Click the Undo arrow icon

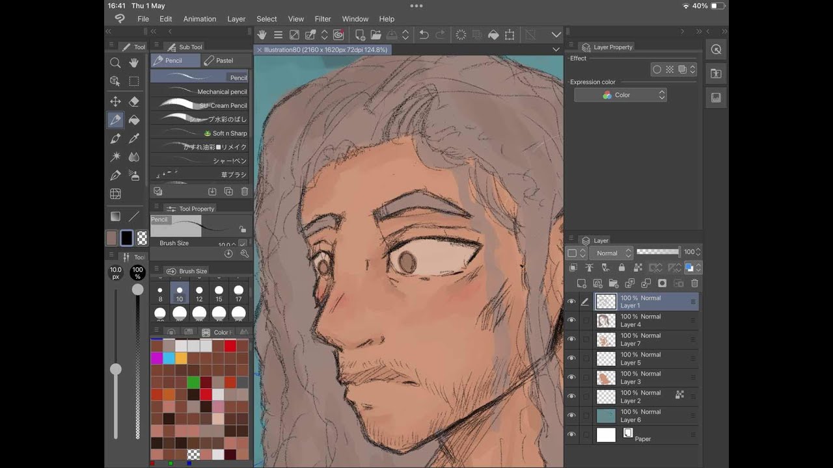[424, 35]
